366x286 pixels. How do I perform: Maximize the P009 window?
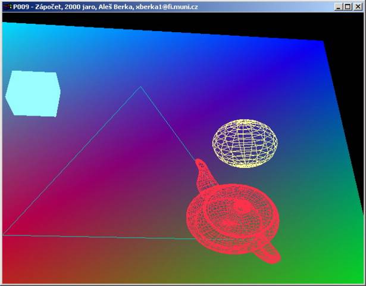pyautogui.click(x=348, y=7)
